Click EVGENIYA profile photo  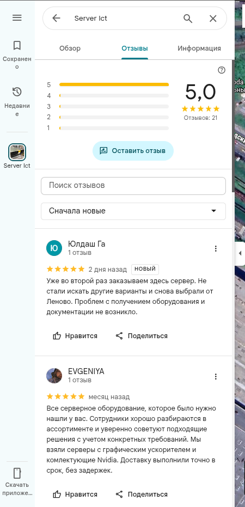(x=54, y=376)
